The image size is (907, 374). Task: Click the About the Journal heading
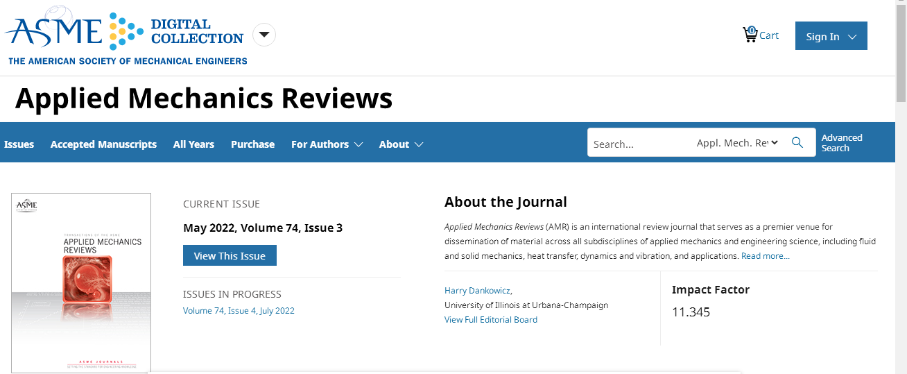(506, 202)
